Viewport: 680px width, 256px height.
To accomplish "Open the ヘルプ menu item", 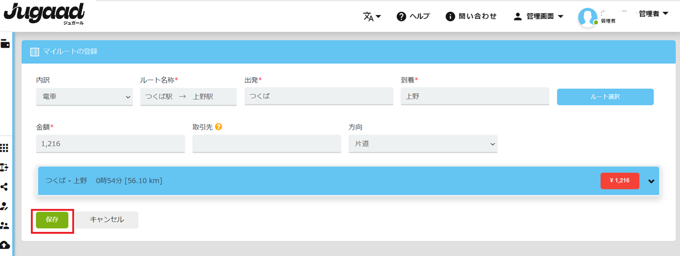I will tap(413, 16).
